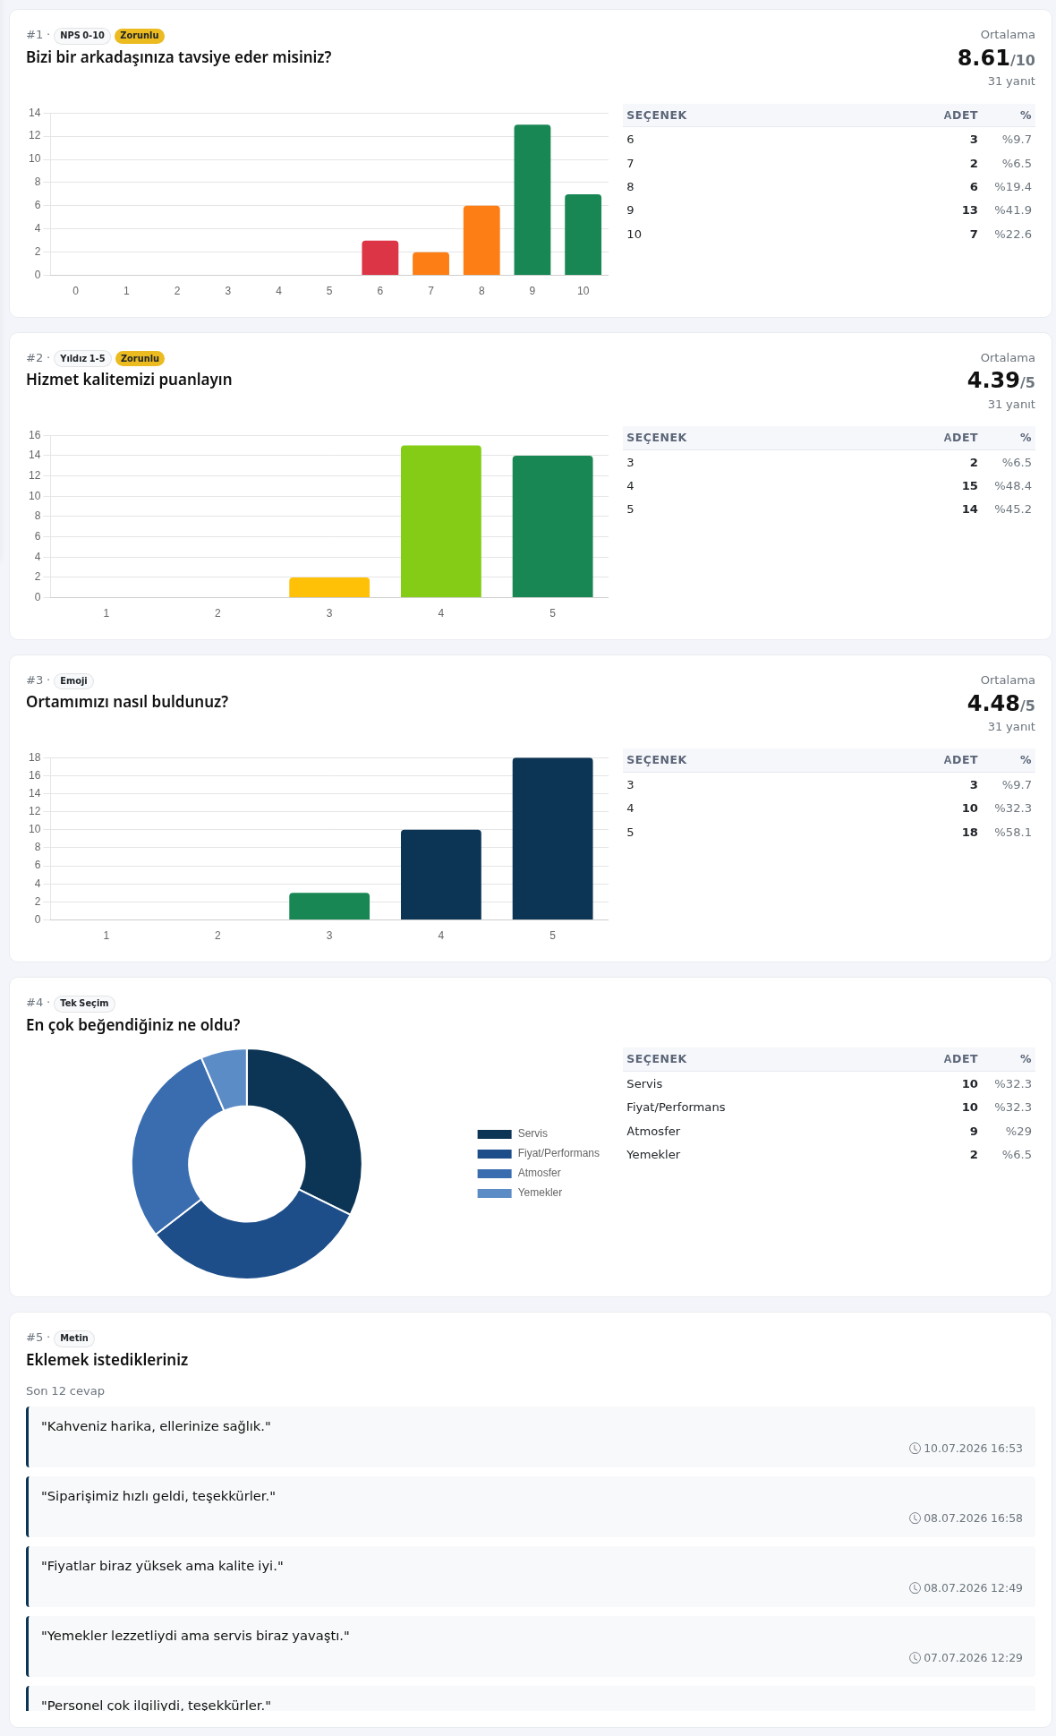Click the Metin badge on question #5
Image resolution: width=1056 pixels, height=1736 pixels.
click(74, 1338)
